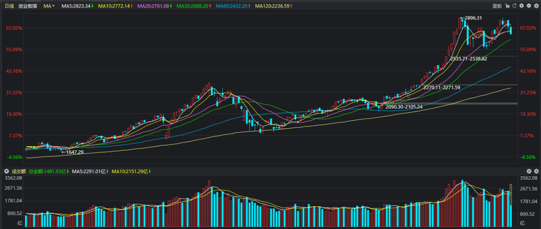Click the 2270.11-2271.59 gap label
Screen dimensions: 541x229
tap(442, 87)
